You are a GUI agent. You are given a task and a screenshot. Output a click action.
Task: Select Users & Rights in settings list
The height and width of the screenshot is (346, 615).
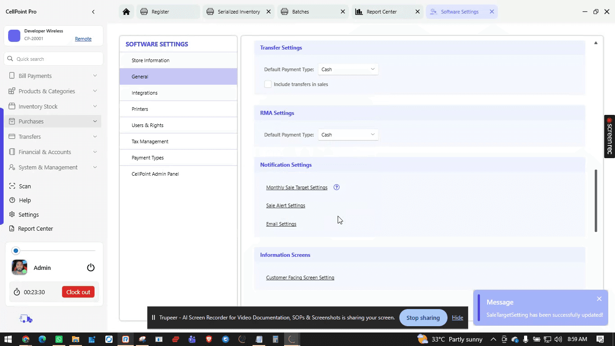pos(178,125)
